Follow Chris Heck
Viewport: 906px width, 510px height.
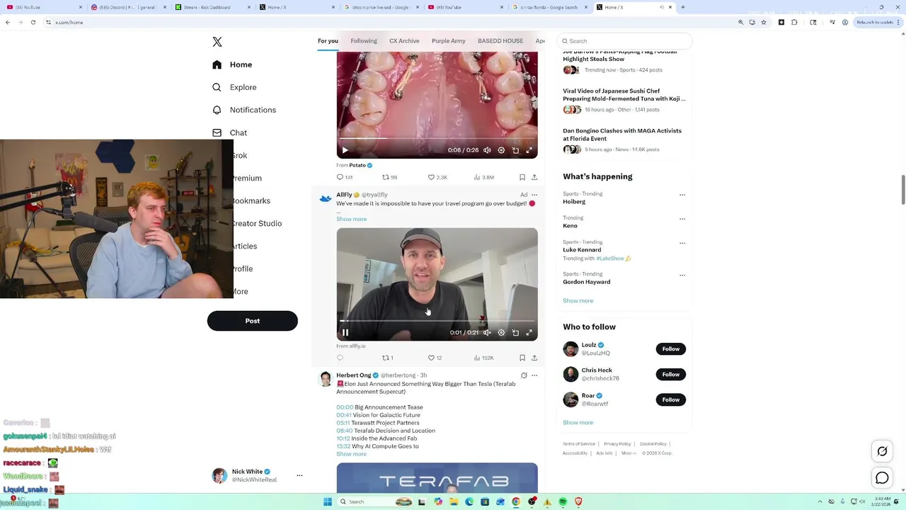[x=671, y=374]
